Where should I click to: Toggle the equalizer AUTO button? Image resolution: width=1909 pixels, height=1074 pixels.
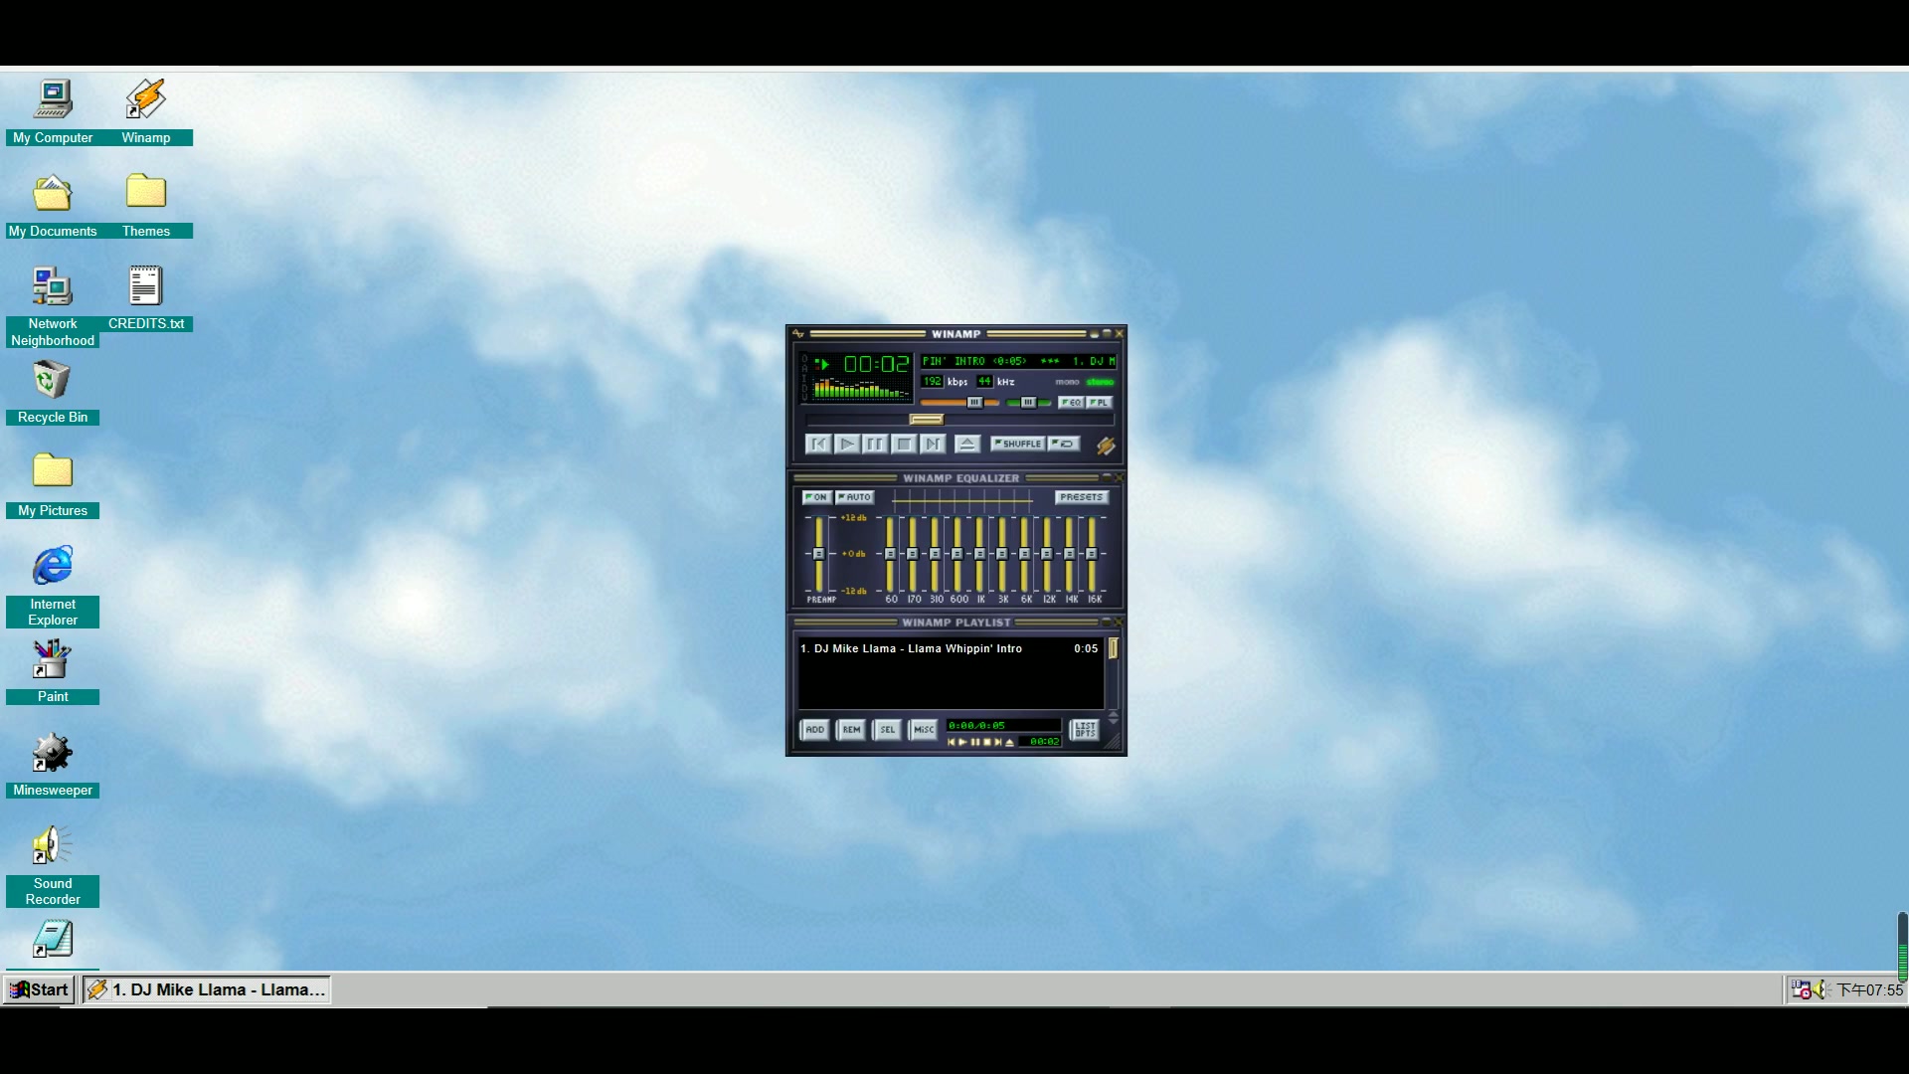coord(855,497)
